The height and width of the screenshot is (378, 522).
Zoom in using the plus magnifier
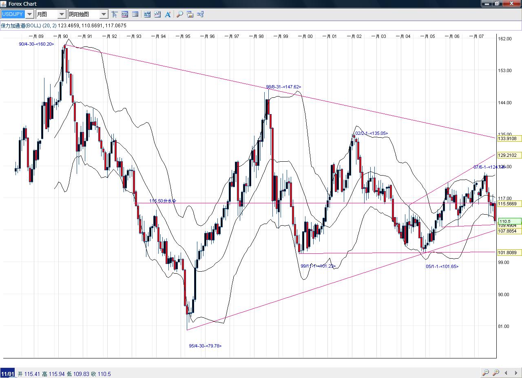pos(496,373)
